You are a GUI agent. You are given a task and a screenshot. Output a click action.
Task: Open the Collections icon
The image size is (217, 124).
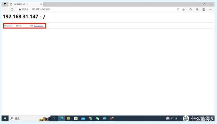coord(197,9)
